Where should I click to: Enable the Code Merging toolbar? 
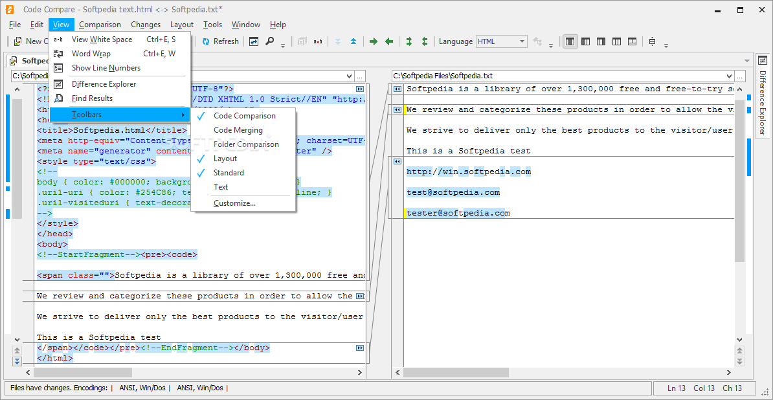pyautogui.click(x=243, y=130)
